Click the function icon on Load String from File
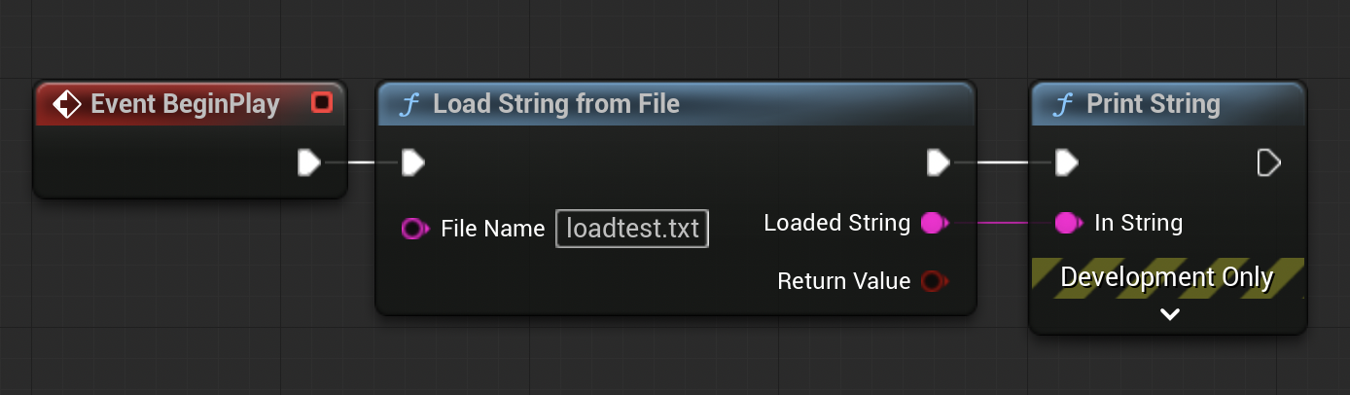 [x=409, y=104]
